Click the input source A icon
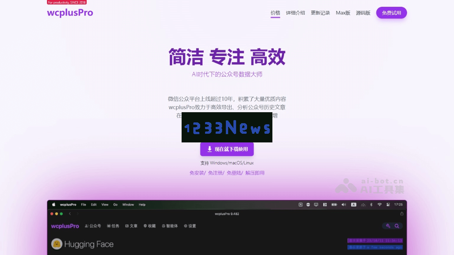 click(x=354, y=204)
